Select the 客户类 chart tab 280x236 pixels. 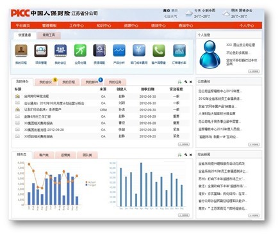click(44, 155)
